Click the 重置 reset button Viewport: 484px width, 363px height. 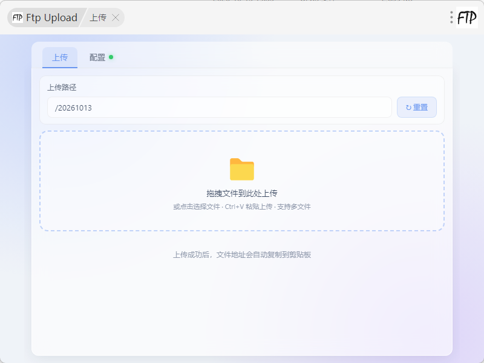(x=417, y=108)
